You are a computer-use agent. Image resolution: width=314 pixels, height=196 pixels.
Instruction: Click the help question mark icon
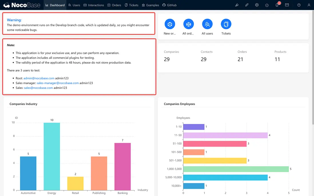click(299, 5)
